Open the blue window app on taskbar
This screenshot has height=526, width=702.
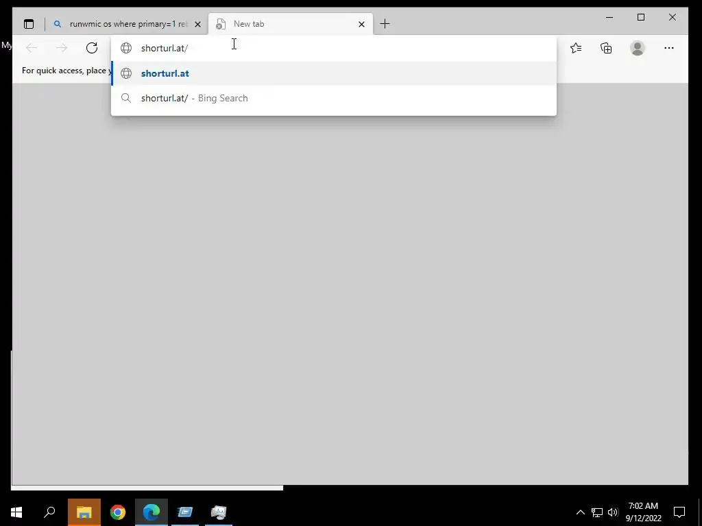click(x=185, y=512)
